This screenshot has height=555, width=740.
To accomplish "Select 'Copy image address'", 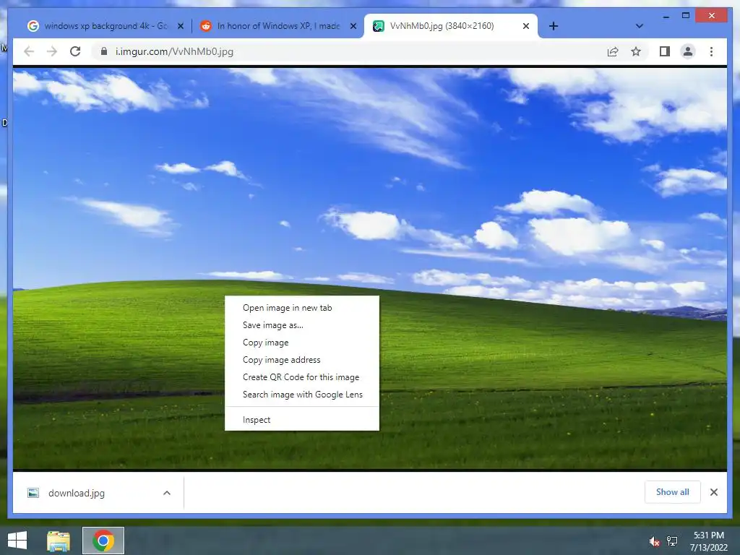I will (x=302, y=360).
